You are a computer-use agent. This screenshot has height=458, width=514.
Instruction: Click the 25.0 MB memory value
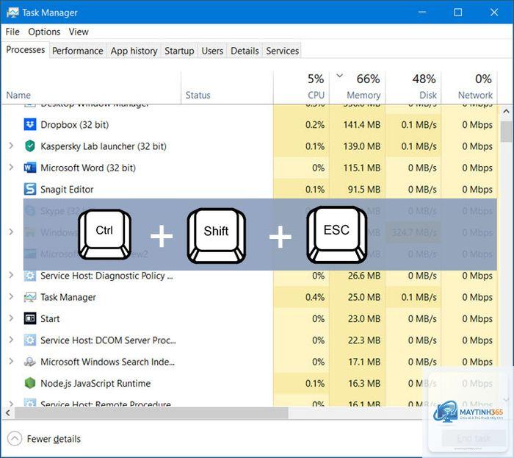click(x=364, y=297)
